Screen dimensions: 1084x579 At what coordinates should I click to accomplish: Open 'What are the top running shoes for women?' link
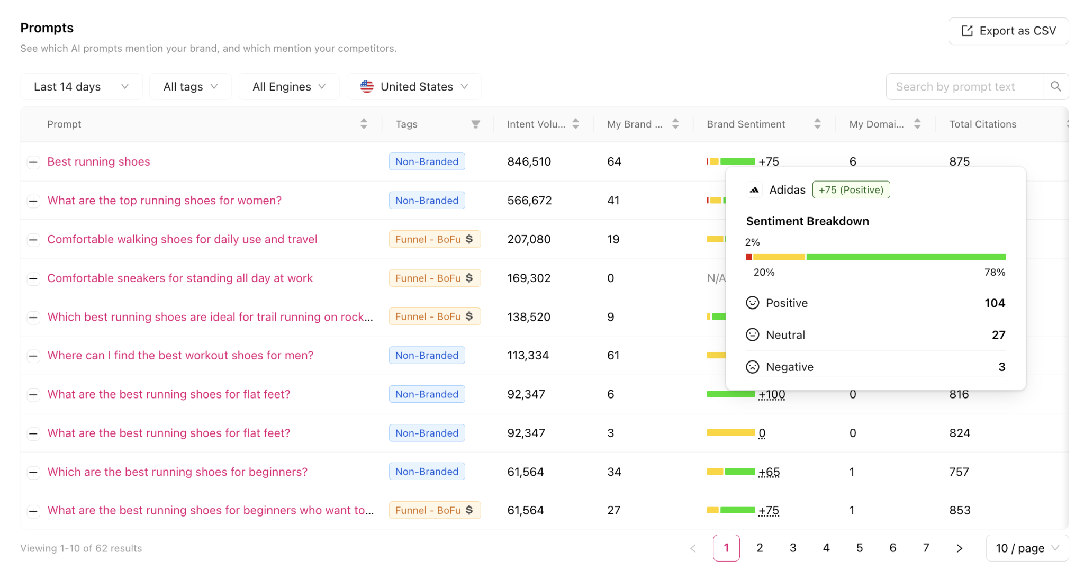pyautogui.click(x=165, y=201)
